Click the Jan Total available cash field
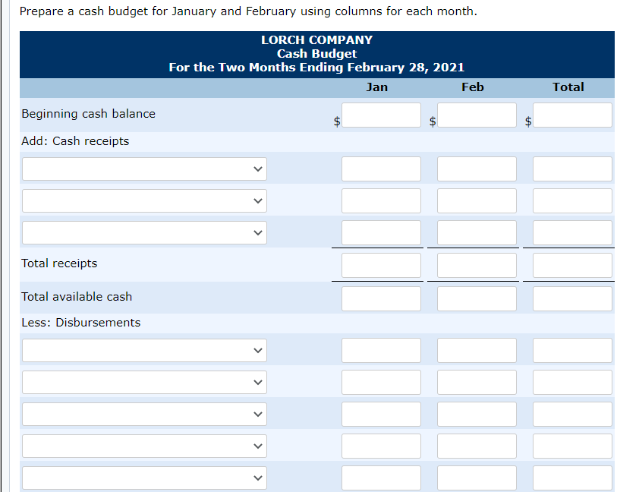 click(x=381, y=298)
